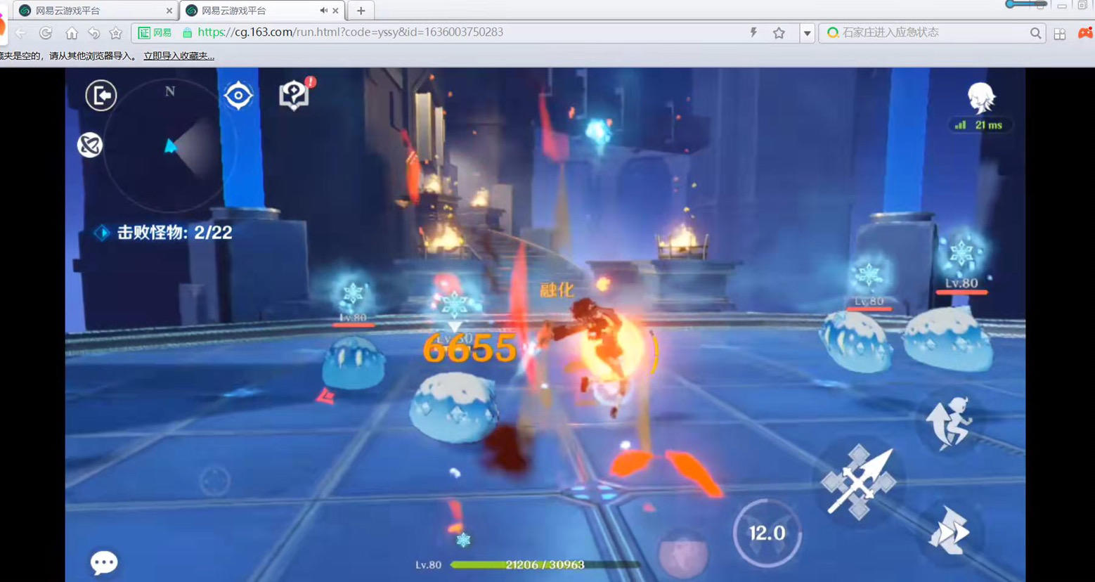Open the browser extensions grid icon
1095x582 pixels.
tap(1060, 33)
